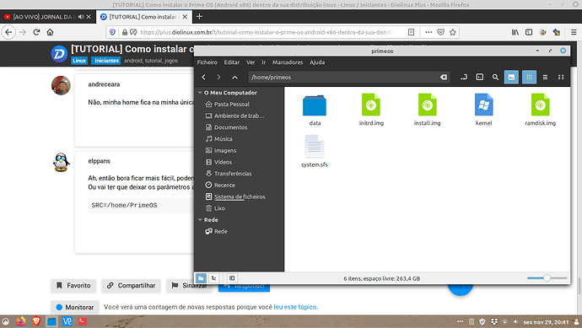This screenshot has width=582, height=328.
Task: Open search in Nemo toolbar
Action: click(495, 78)
